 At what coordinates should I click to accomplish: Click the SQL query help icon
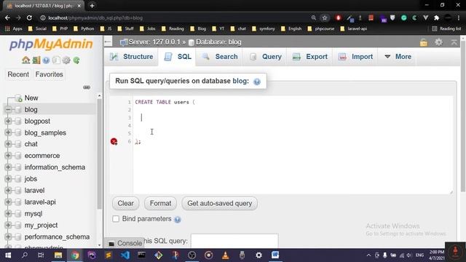coord(257,82)
